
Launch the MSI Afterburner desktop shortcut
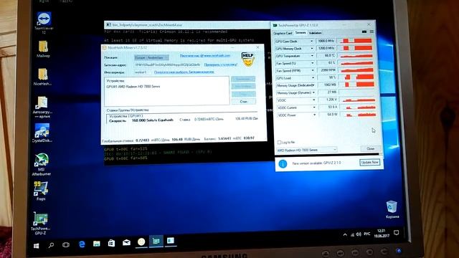click(42, 164)
